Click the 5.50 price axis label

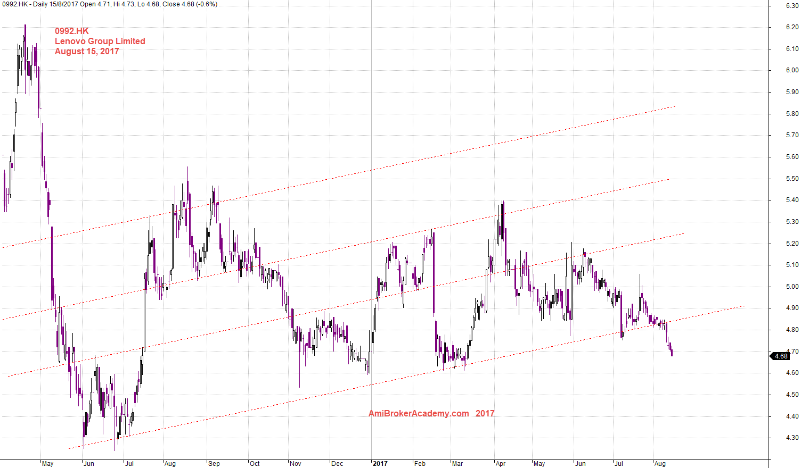click(x=792, y=179)
